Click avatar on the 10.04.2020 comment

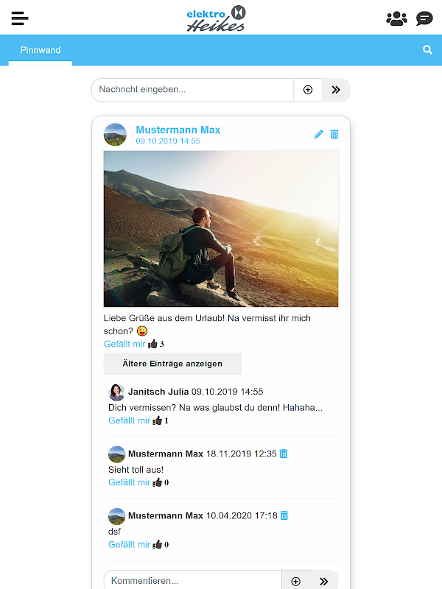tap(116, 516)
